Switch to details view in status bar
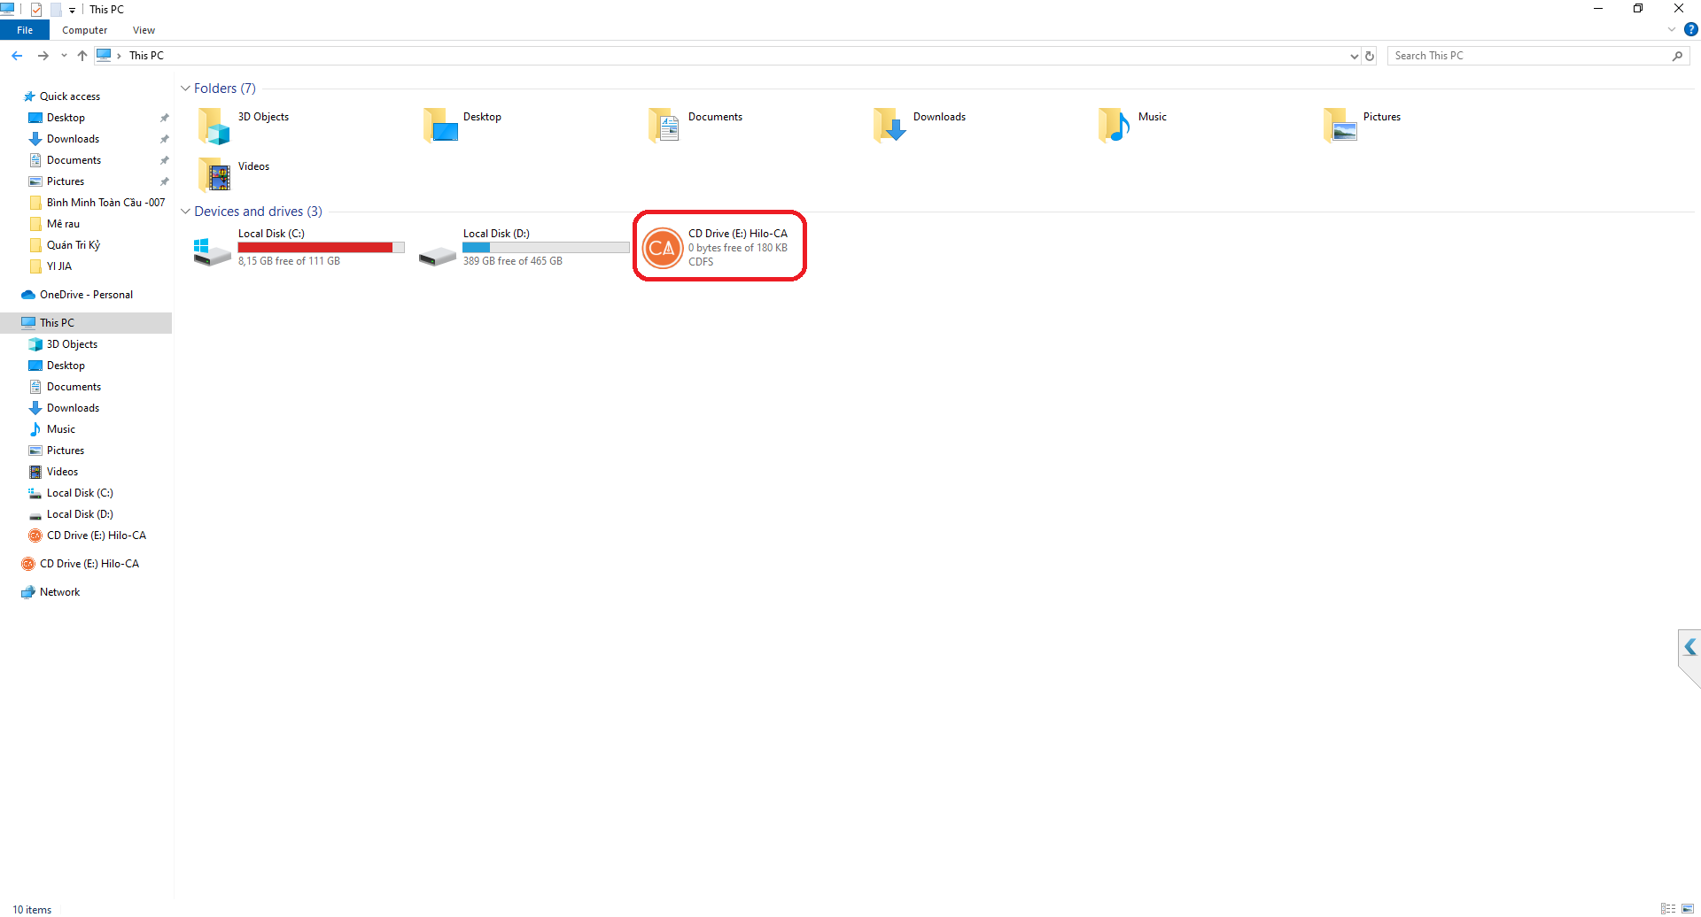Image resolution: width=1701 pixels, height=917 pixels. (x=1668, y=909)
